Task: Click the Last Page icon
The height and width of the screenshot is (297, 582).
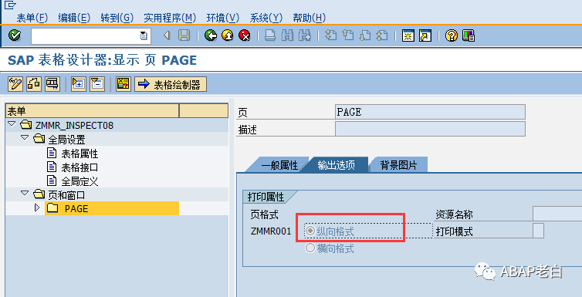Action: click(x=382, y=35)
